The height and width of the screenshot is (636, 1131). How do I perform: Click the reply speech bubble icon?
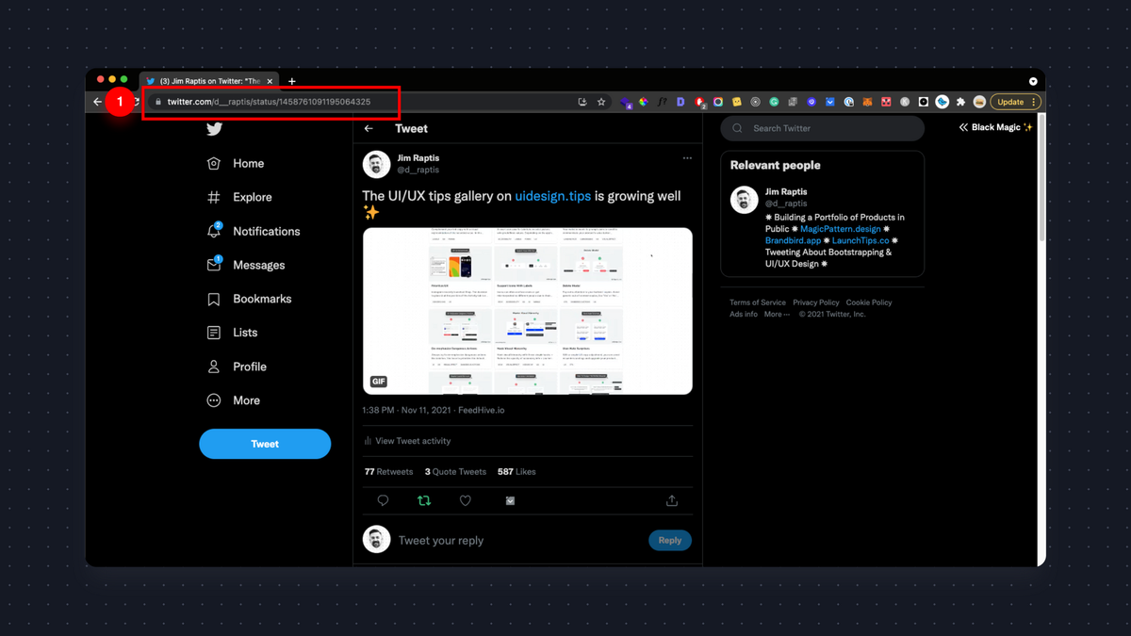pos(383,500)
